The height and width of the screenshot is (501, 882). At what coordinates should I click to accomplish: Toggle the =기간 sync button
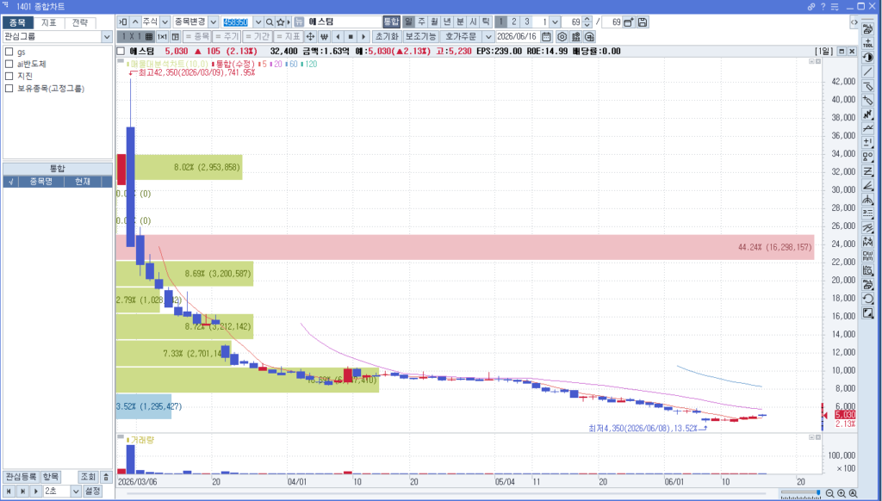click(258, 36)
